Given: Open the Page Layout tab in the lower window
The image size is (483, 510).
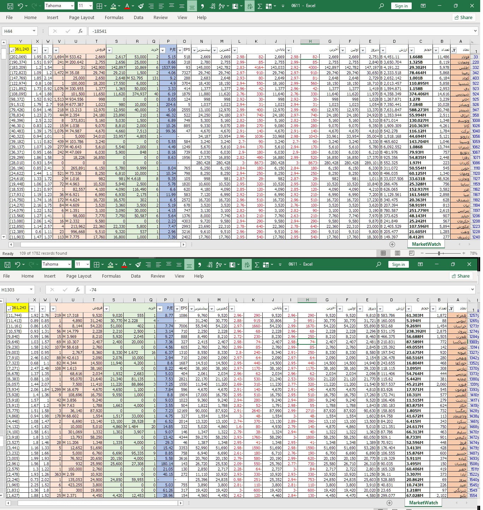Looking at the screenshot, I should [79, 276].
